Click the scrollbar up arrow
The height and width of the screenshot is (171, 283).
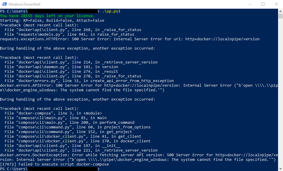tap(280, 11)
